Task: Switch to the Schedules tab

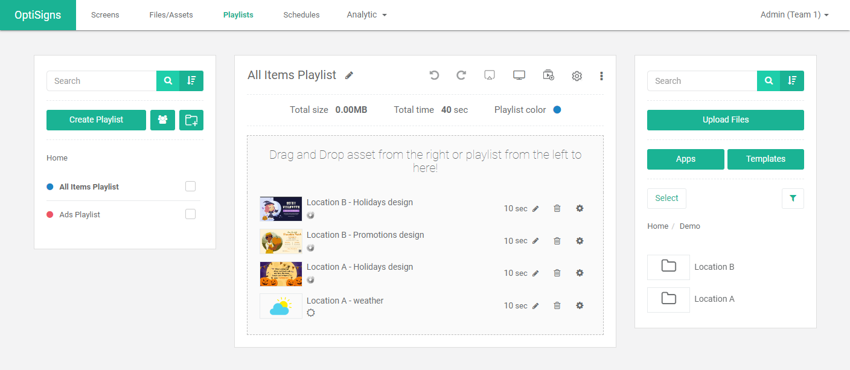Action: click(301, 15)
